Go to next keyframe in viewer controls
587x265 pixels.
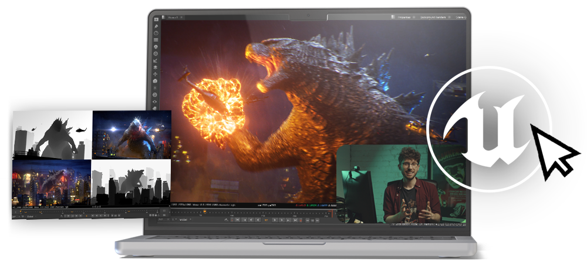[288, 220]
